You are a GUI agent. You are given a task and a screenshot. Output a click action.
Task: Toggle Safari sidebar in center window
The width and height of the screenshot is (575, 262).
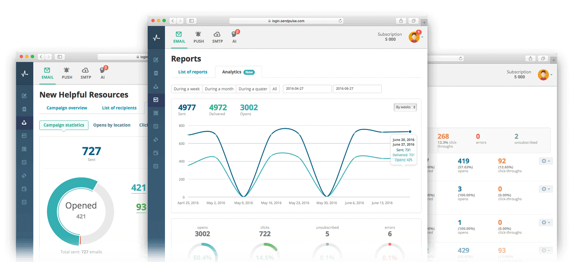(x=191, y=21)
